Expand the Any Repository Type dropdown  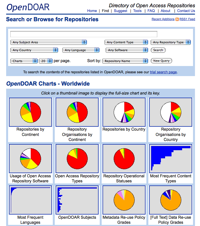(171, 42)
